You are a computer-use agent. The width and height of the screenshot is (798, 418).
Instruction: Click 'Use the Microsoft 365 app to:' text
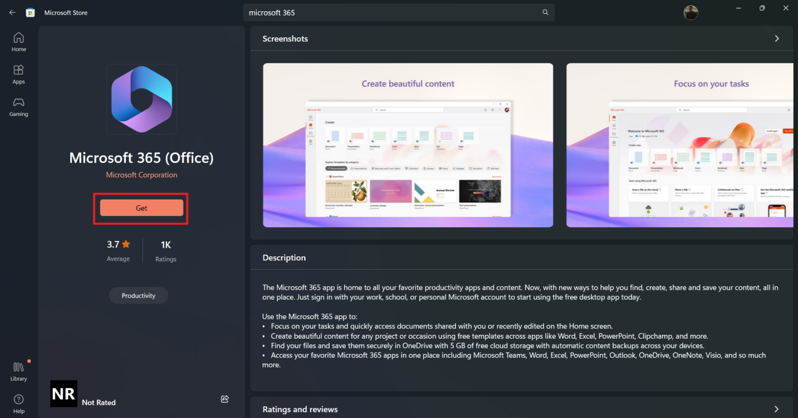click(310, 316)
